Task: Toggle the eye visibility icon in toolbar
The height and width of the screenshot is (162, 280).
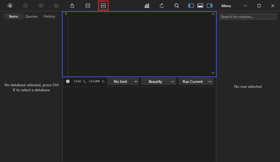Action: [41, 6]
